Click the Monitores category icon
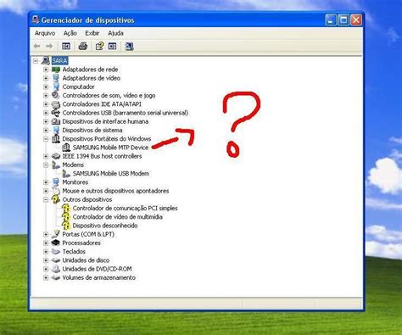This screenshot has height=335, width=402. coord(56,182)
